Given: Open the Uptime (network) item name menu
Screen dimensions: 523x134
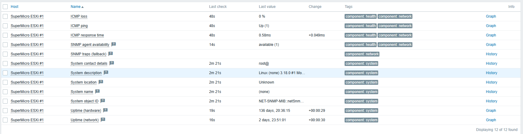Looking at the screenshot, I should coord(85,120).
